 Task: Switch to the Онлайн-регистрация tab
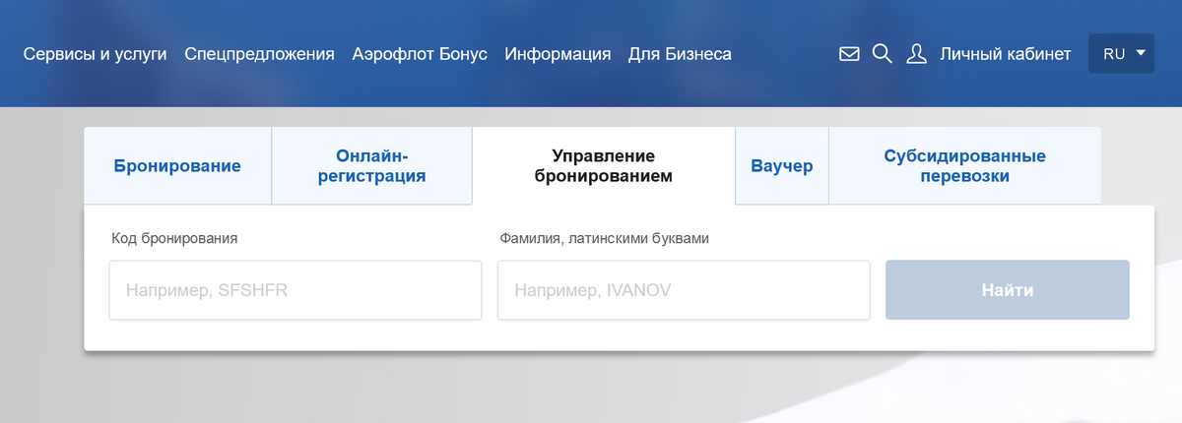coord(371,166)
